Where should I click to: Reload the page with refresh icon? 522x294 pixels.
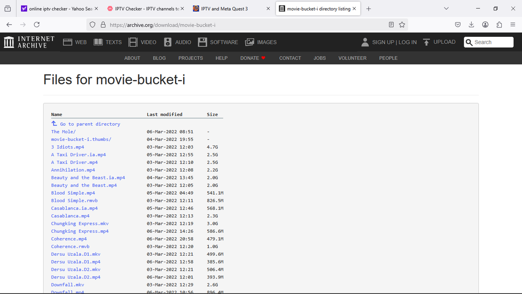(x=37, y=24)
